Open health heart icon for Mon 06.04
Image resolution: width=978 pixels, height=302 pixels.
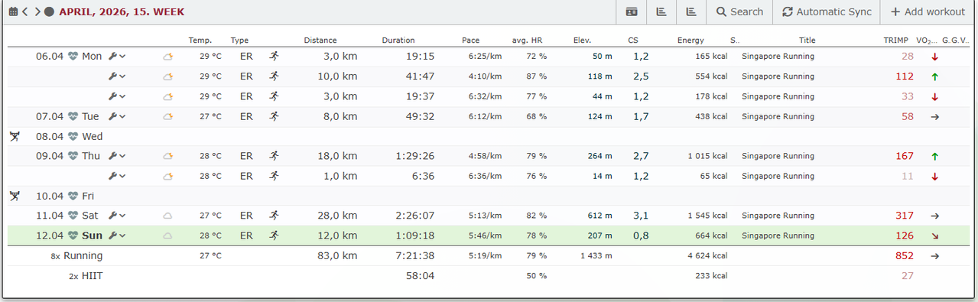[x=73, y=56]
